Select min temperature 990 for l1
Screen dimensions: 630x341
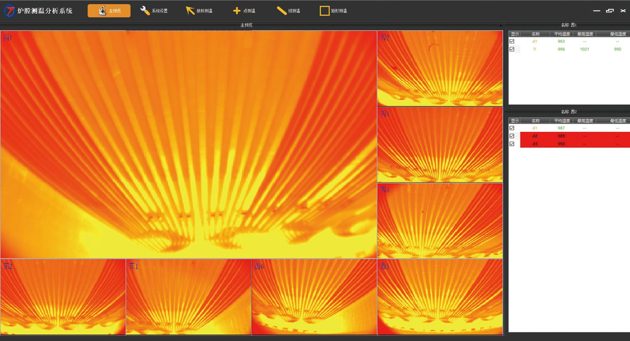[617, 49]
